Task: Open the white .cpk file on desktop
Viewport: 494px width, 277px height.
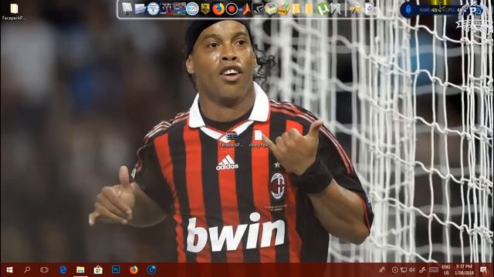Action: pyautogui.click(x=259, y=138)
